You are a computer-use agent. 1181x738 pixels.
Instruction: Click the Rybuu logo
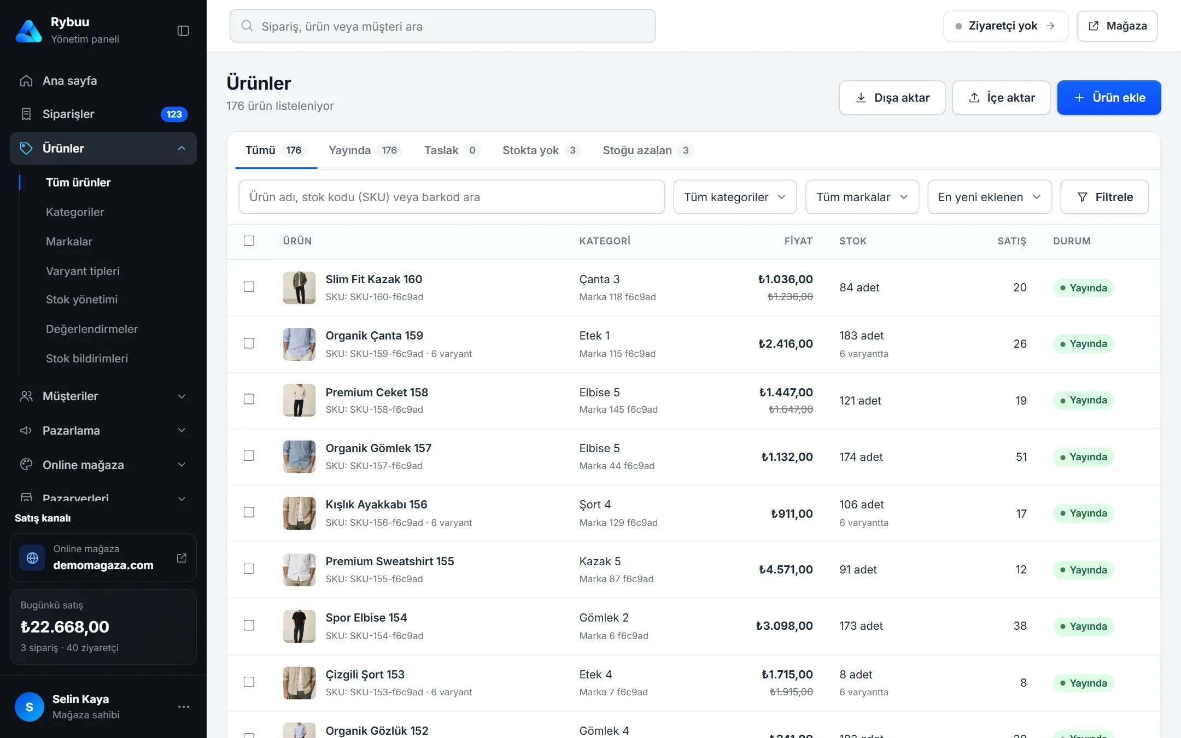point(28,31)
